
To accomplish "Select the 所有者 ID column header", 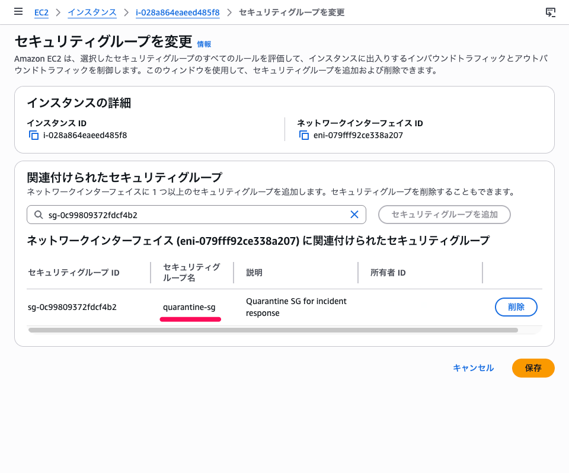I will coord(388,273).
